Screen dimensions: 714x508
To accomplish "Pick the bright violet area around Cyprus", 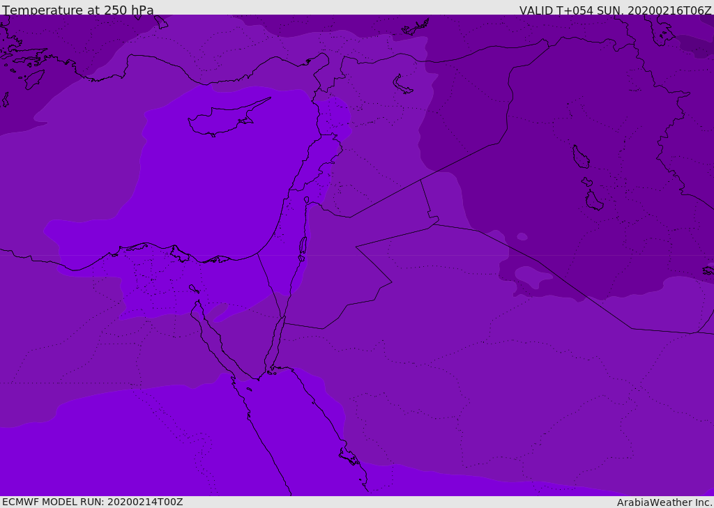I will tap(209, 174).
